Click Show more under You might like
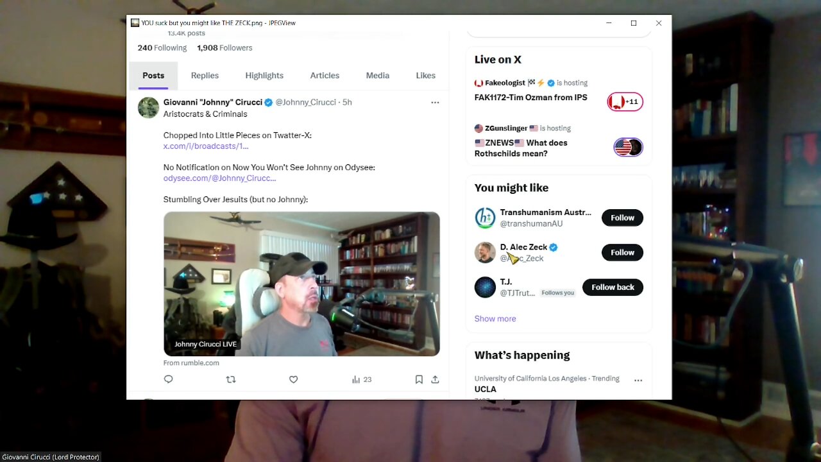This screenshot has height=462, width=821. coord(495,318)
